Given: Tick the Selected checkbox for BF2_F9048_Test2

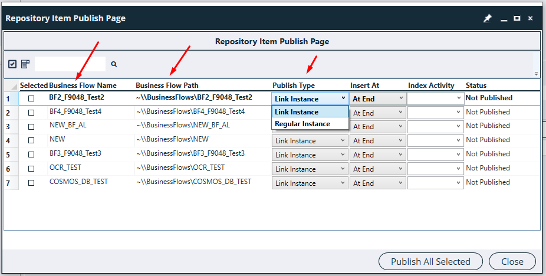Looking at the screenshot, I should pos(31,98).
